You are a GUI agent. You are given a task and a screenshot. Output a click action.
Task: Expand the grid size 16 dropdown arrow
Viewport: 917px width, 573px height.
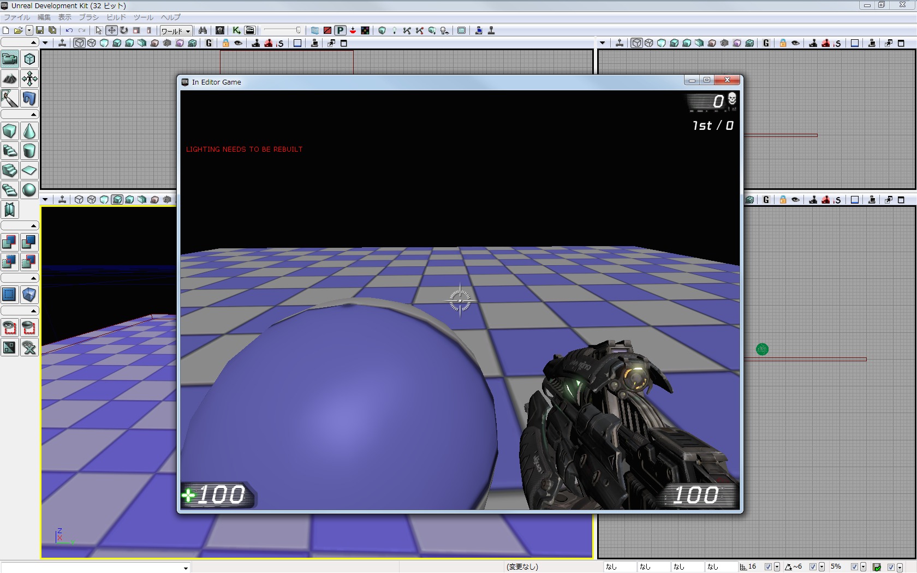[x=777, y=567]
